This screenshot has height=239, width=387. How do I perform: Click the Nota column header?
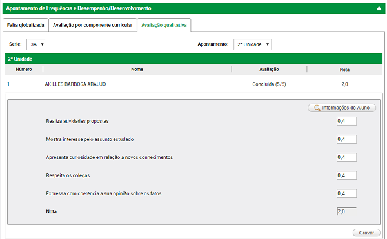coord(344,70)
